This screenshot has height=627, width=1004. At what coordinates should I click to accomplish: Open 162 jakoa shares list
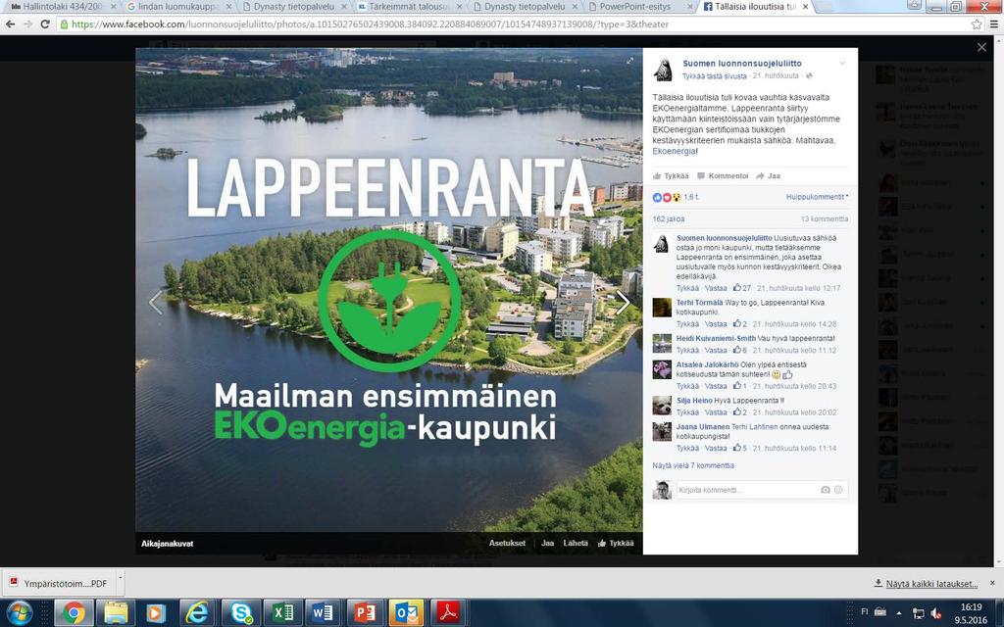pyautogui.click(x=669, y=218)
